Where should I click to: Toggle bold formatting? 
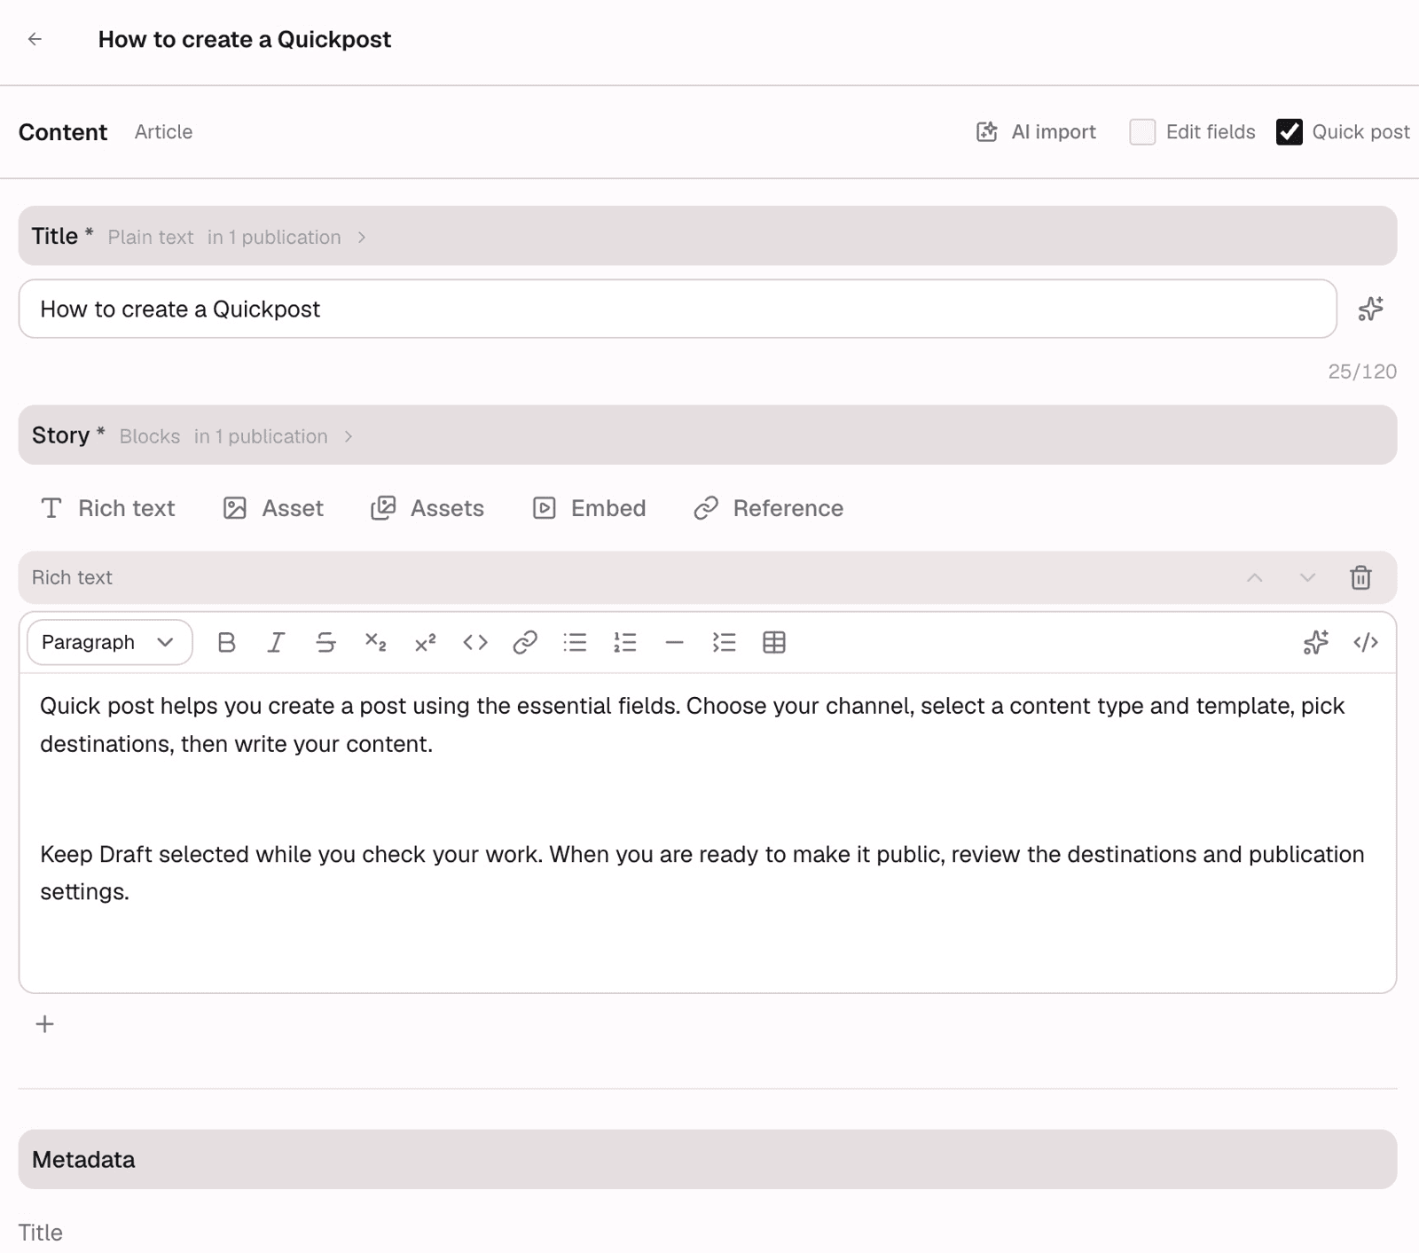226,642
